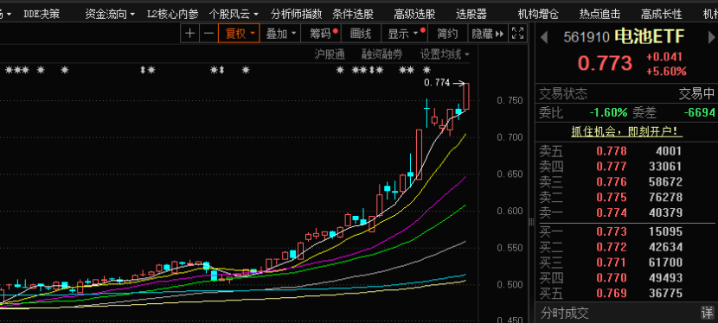Open DDE决策 menu
Screen dimensions: 718x323
[x=42, y=14]
